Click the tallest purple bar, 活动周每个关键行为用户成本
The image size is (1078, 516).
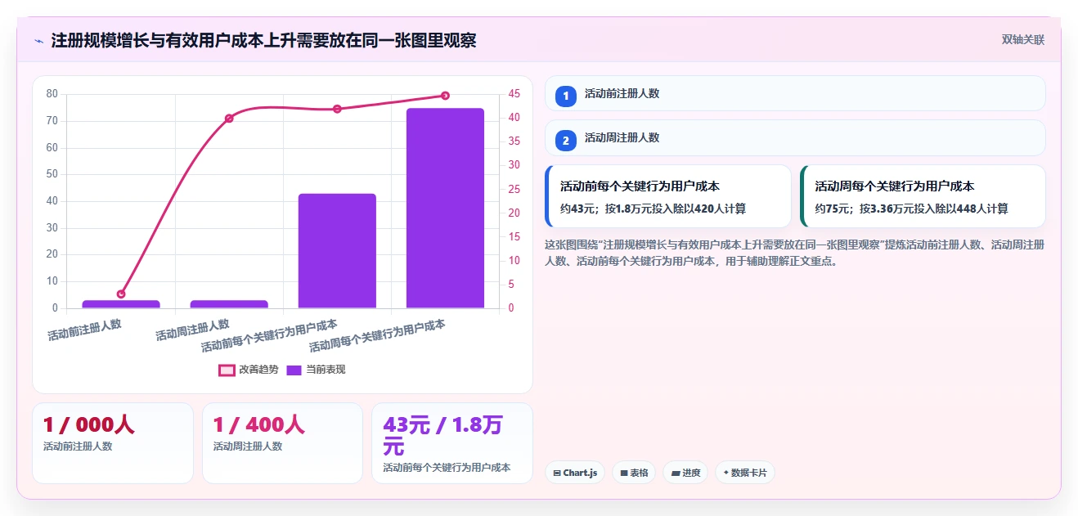(445, 208)
